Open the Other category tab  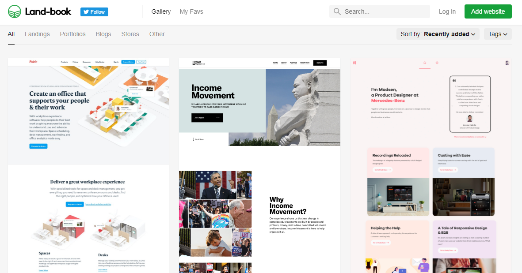[x=157, y=34]
